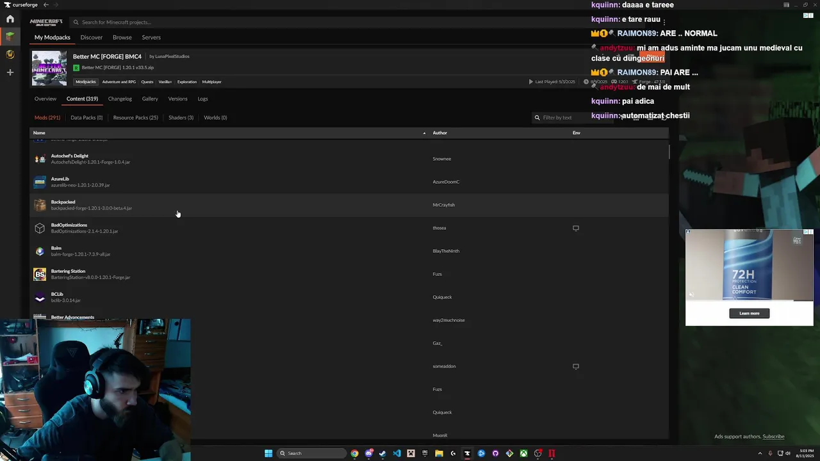Open the Xbox app from taskbar

click(x=523, y=453)
